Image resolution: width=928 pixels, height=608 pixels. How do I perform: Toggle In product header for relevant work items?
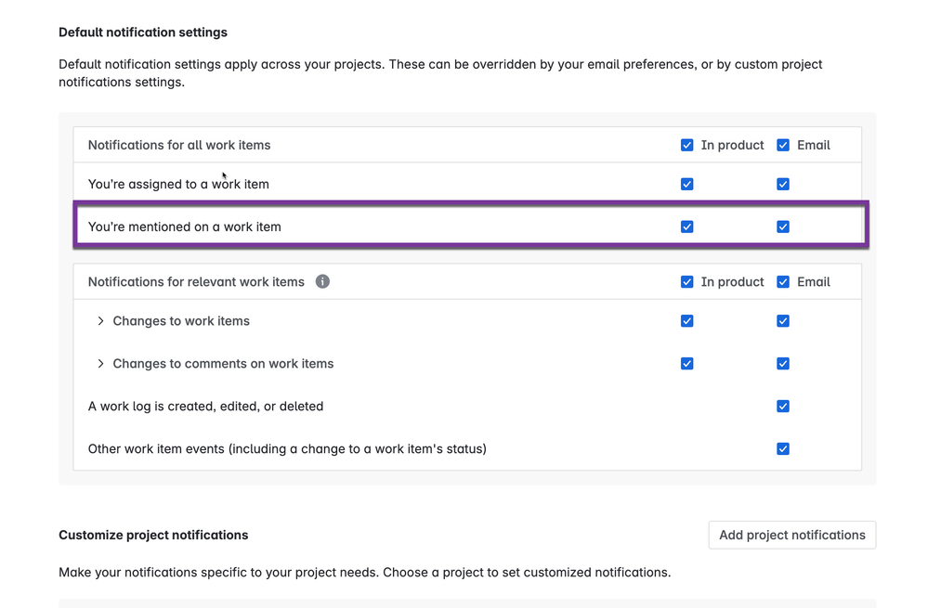(x=686, y=281)
